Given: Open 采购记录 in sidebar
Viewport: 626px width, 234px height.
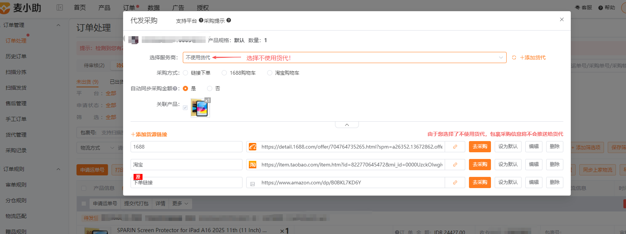Looking at the screenshot, I should [x=16, y=150].
